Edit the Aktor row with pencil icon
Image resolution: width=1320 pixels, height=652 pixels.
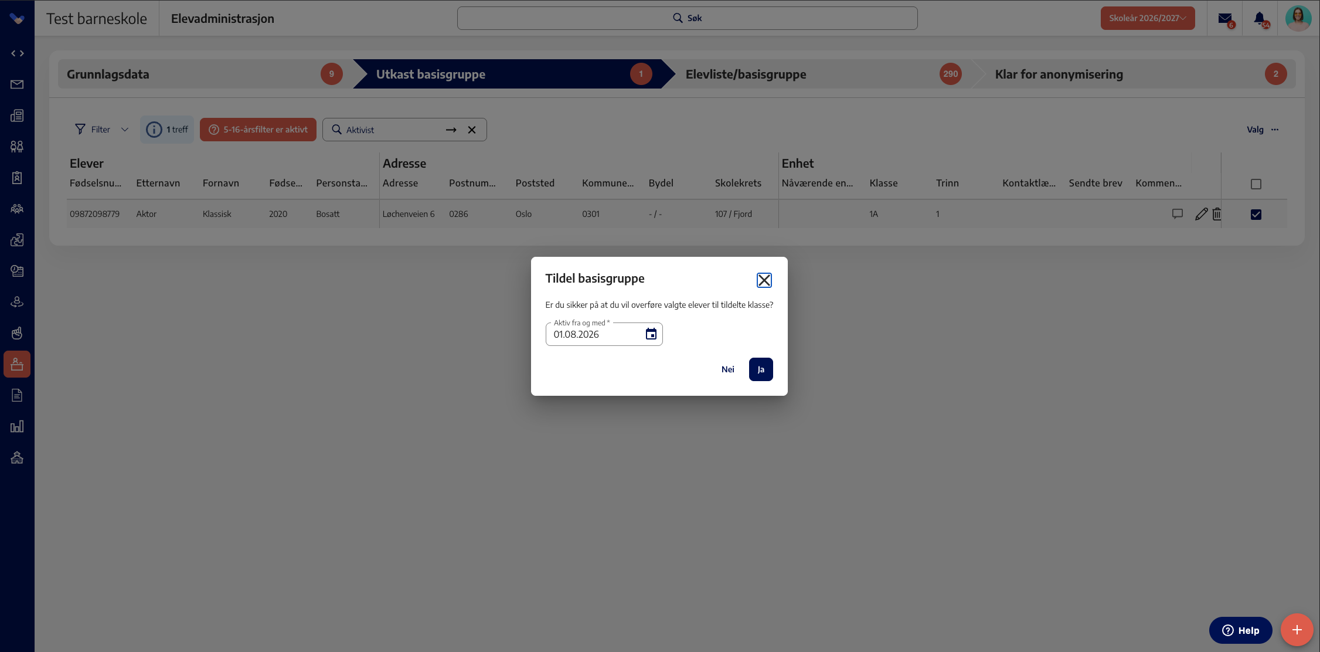(1201, 214)
